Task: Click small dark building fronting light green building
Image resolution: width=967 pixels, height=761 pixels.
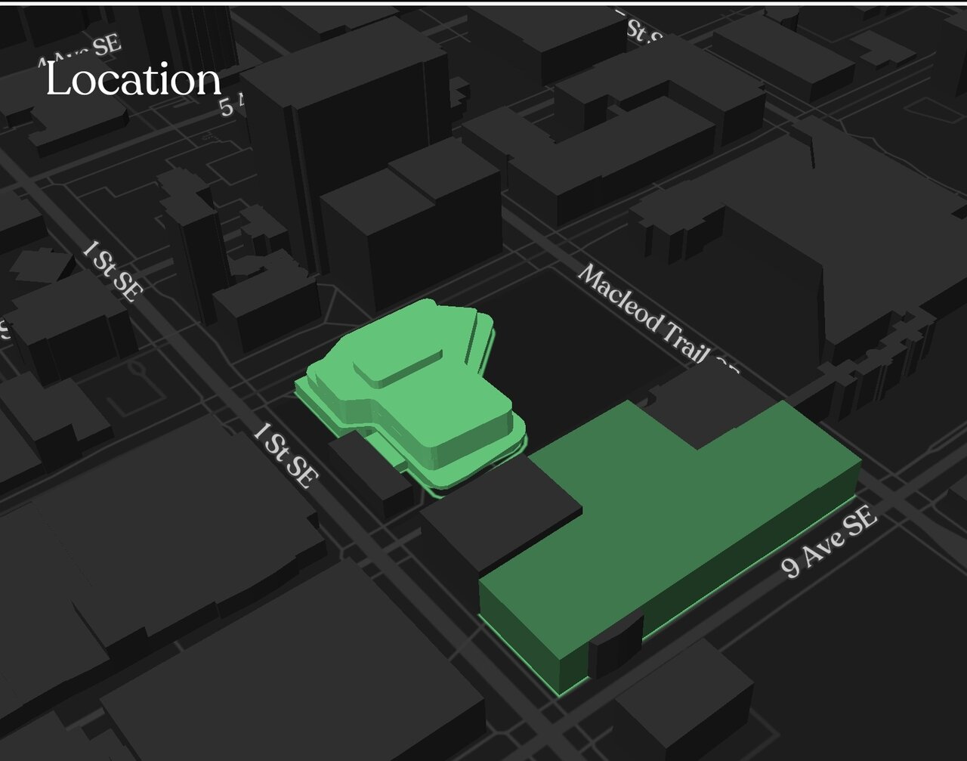Action: 370,472
